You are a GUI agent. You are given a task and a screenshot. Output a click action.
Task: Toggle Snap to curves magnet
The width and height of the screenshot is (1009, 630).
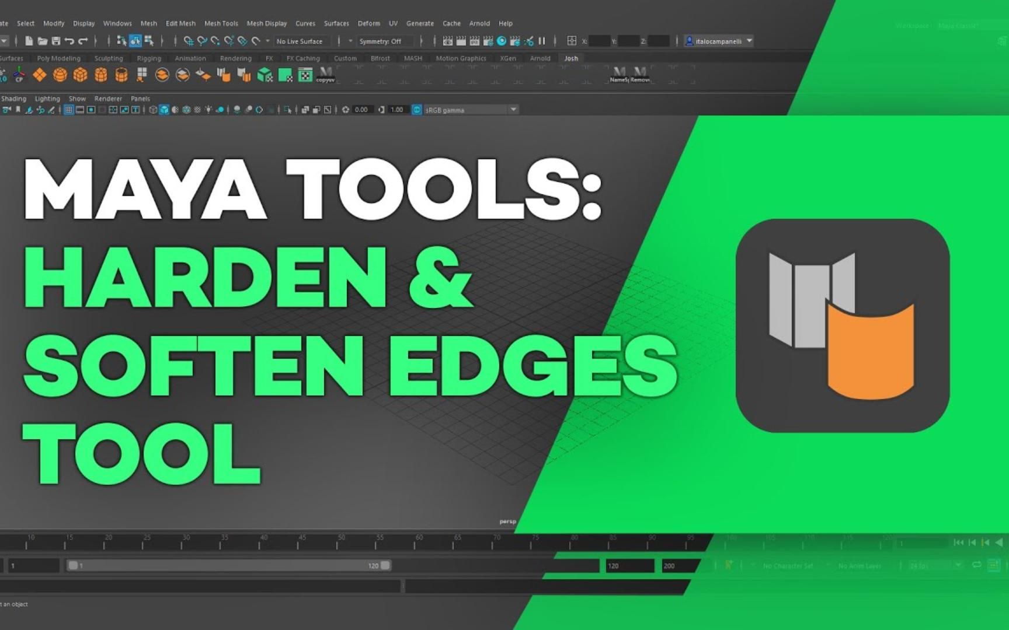coord(202,41)
